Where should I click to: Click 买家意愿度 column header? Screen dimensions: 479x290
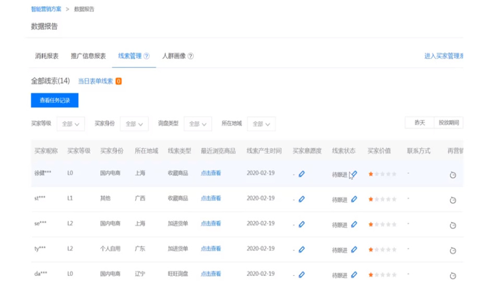[307, 151]
